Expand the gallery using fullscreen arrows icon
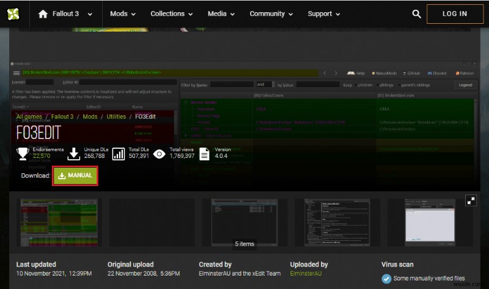 pos(471,200)
